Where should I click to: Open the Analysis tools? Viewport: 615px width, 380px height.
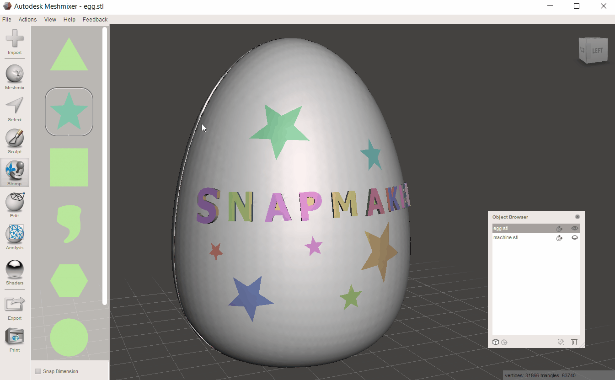[15, 237]
